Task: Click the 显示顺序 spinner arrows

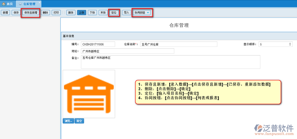Action: [290, 44]
